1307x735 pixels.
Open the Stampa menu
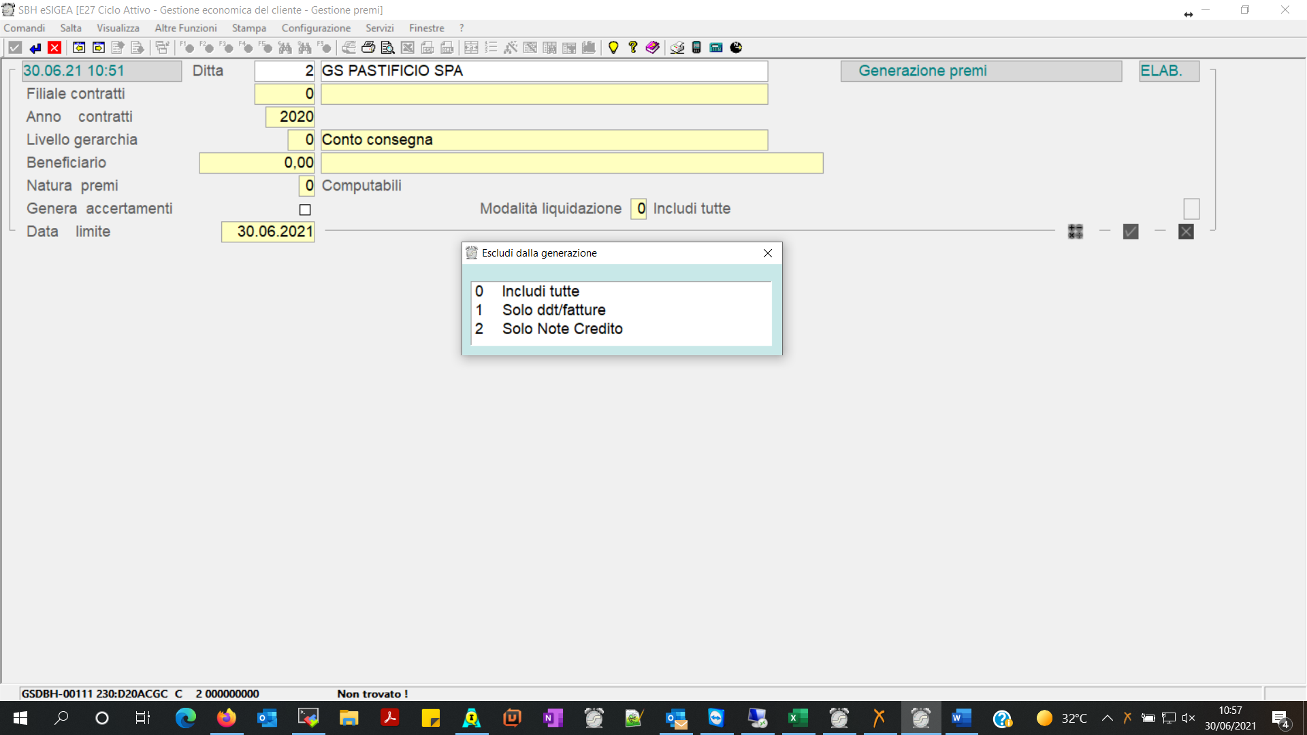(248, 28)
